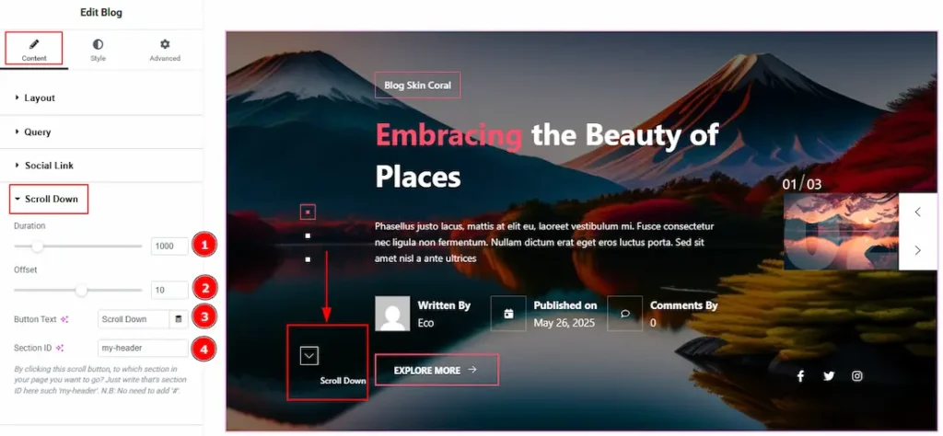
Task: Click the Instagram icon on the slide
Action: pyautogui.click(x=857, y=375)
